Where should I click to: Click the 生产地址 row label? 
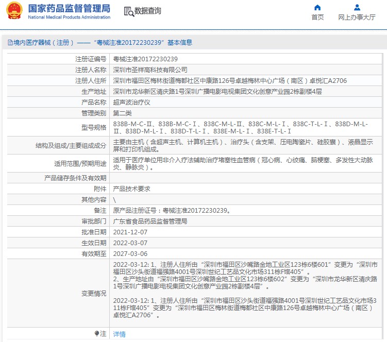(x=94, y=92)
